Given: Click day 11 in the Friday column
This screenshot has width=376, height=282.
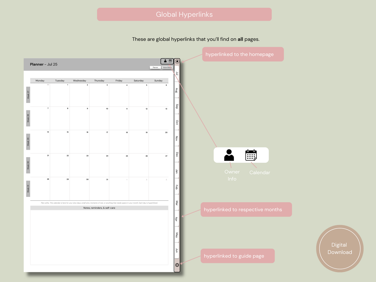Looking at the screenshot, I should coord(119,118).
